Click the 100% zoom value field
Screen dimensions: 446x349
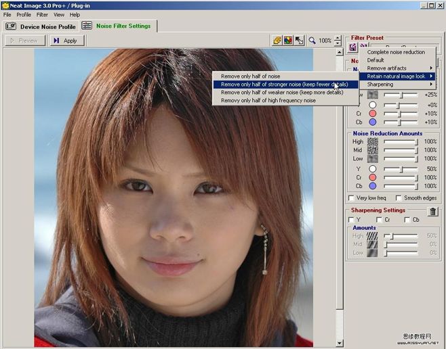(325, 41)
